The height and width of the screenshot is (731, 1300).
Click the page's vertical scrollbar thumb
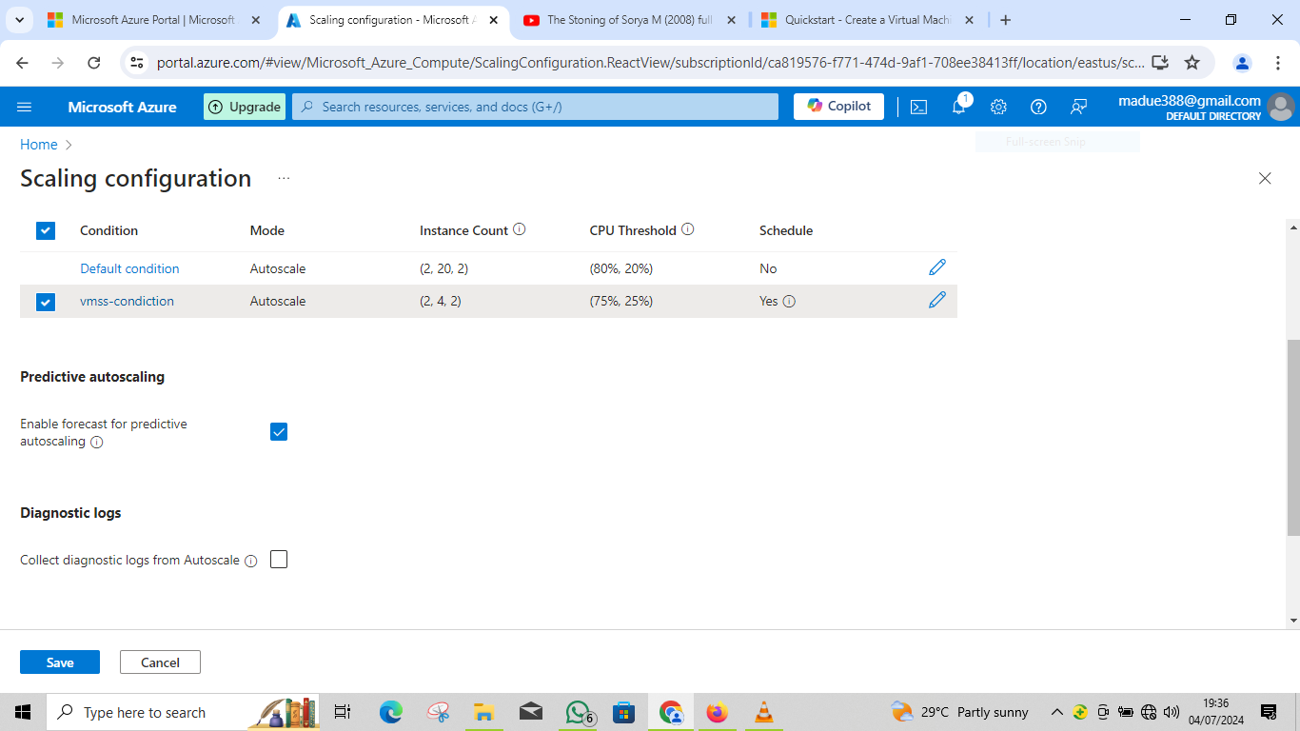[x=1292, y=438]
